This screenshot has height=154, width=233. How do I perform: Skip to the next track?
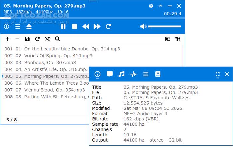click(x=97, y=26)
